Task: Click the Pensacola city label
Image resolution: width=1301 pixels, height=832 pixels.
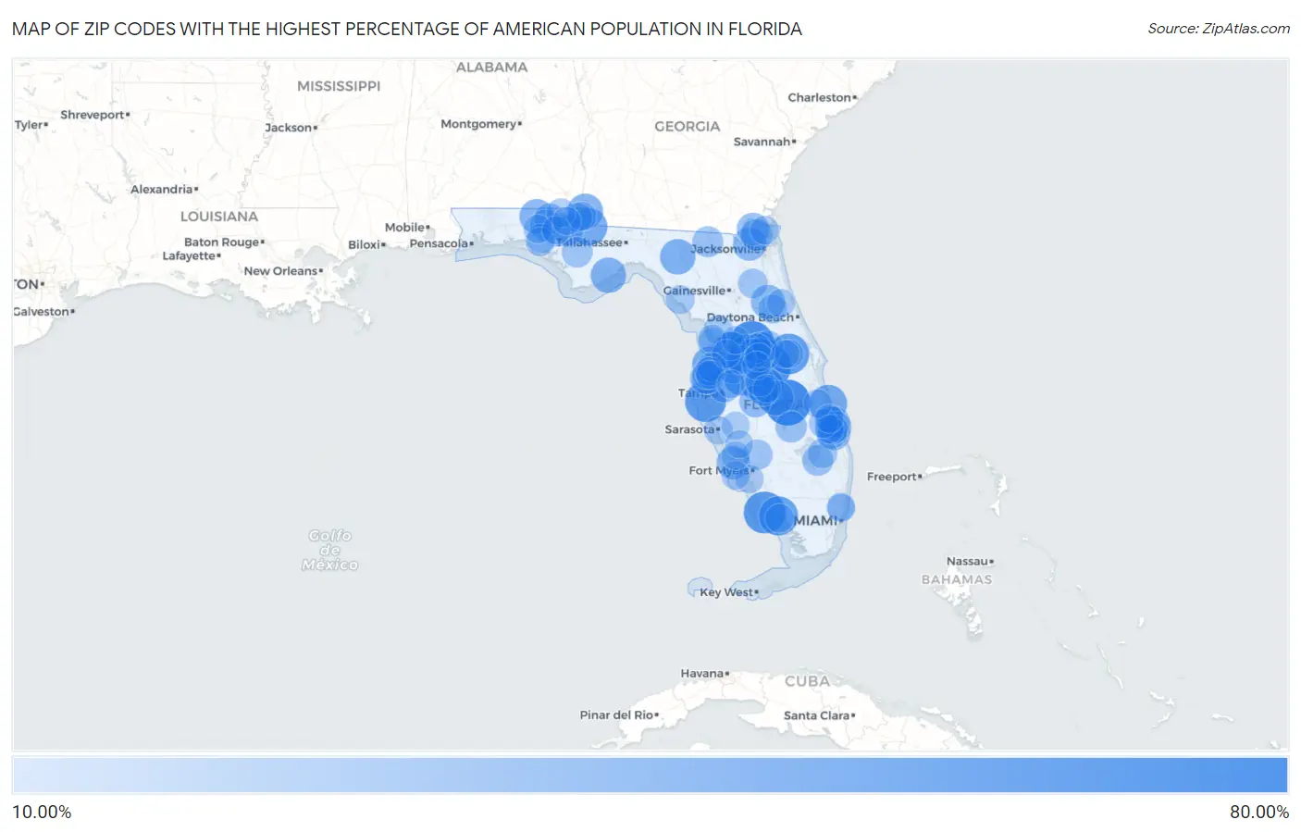Action: [x=439, y=243]
